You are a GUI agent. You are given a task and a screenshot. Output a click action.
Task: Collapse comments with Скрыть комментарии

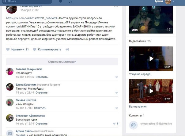click(62, 62)
